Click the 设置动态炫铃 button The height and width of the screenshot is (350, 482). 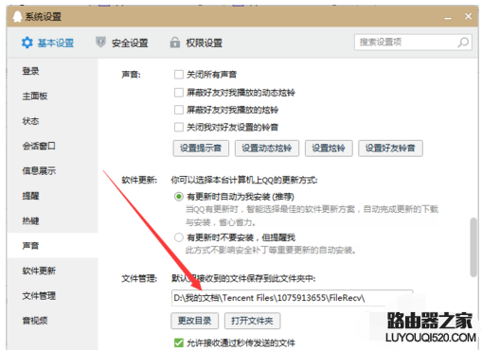[267, 149]
